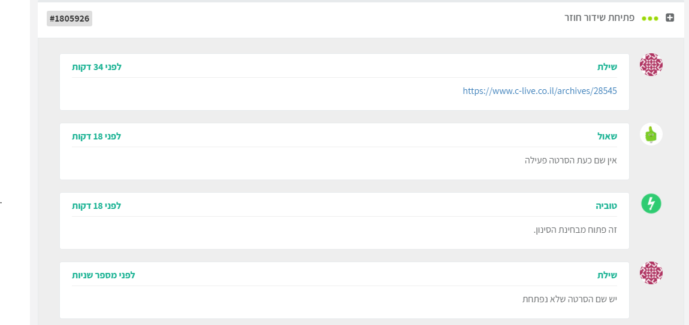The height and width of the screenshot is (325, 689).
Task: Click the three green status dots
Action: (650, 19)
